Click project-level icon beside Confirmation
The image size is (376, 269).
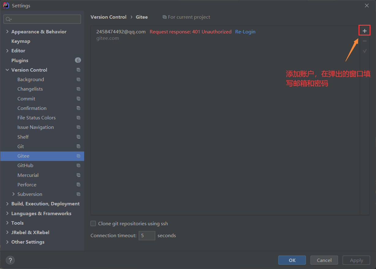pyautogui.click(x=78, y=108)
